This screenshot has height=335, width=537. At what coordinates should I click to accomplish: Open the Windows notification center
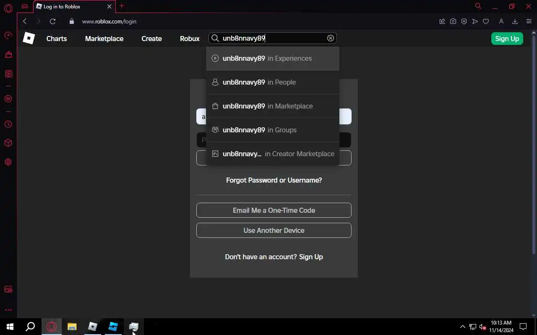pyautogui.click(x=523, y=327)
